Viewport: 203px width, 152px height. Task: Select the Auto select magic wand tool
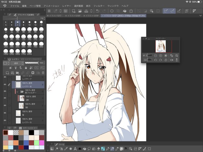tap(57, 149)
